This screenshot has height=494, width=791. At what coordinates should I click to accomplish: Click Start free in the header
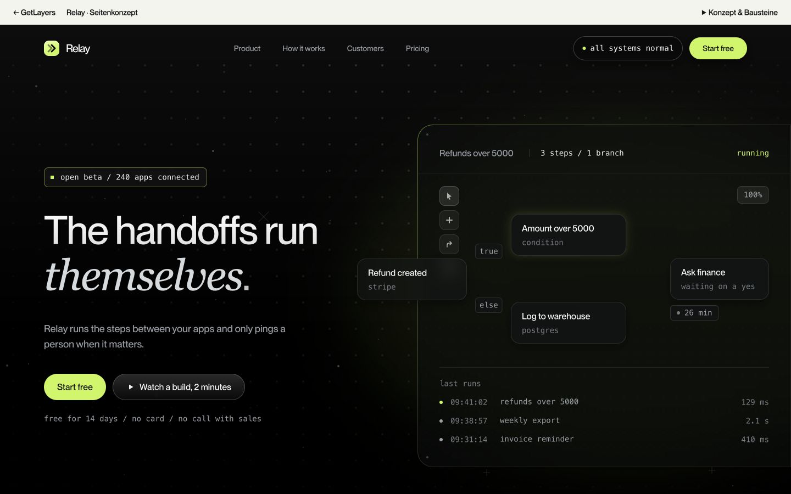tap(718, 48)
